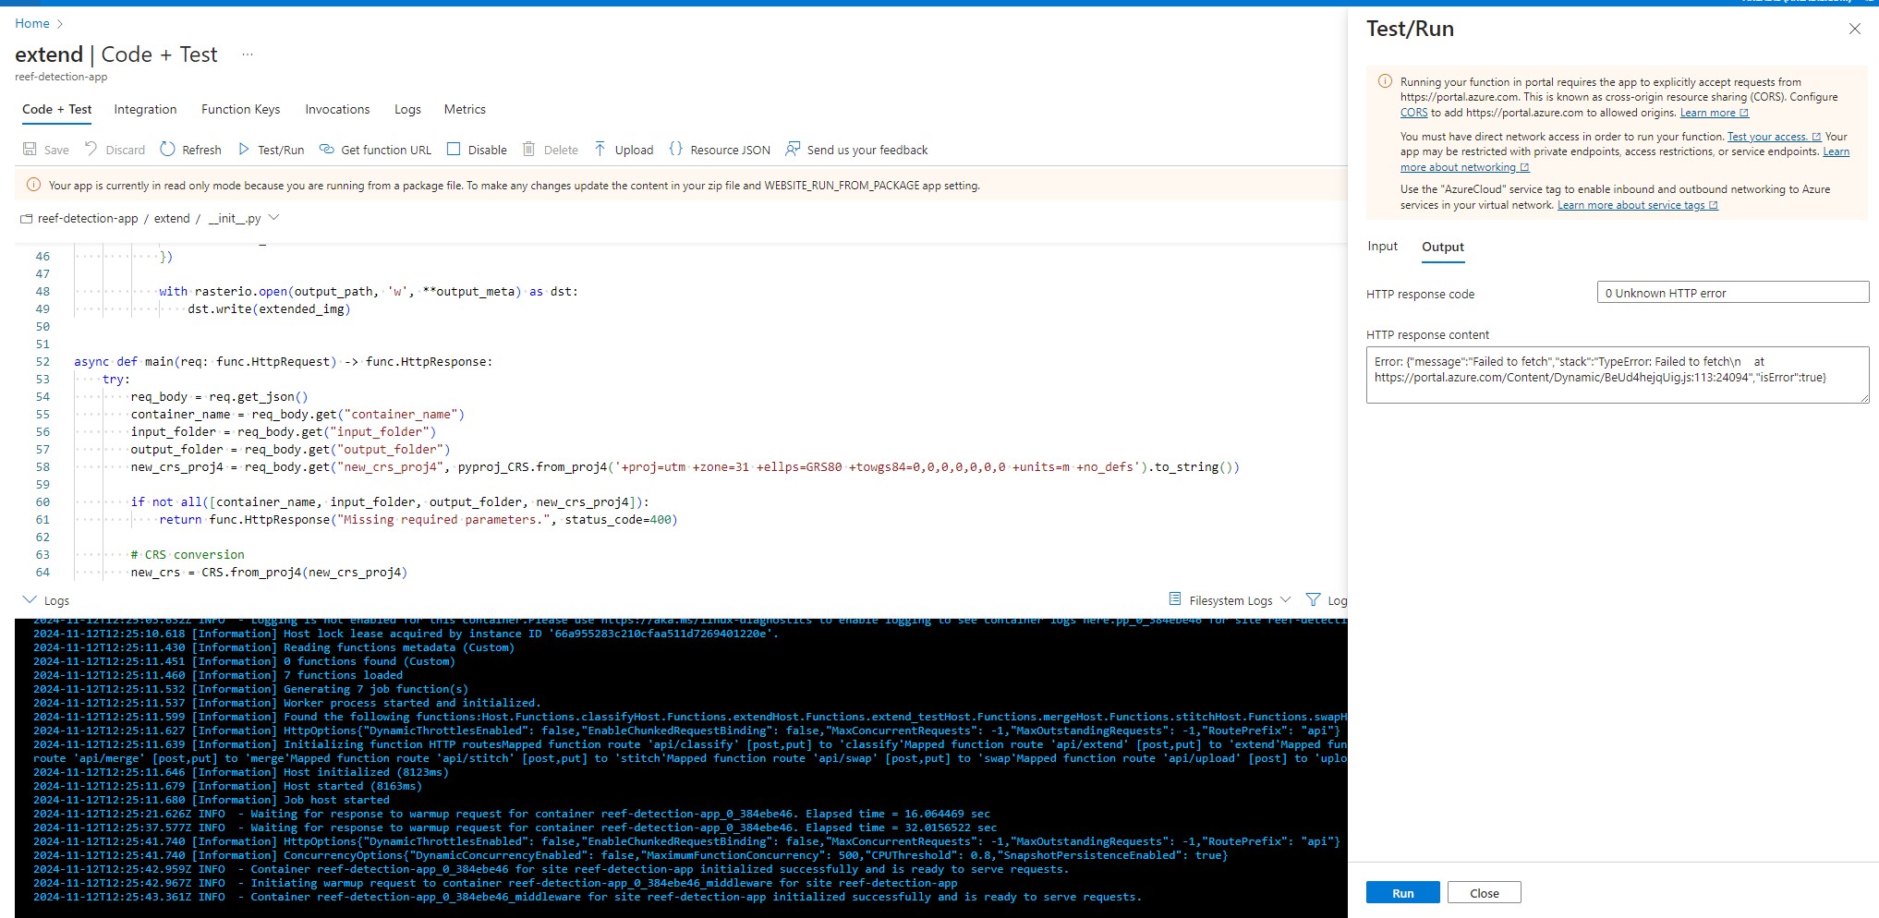Open the Invocations tab
The width and height of the screenshot is (1879, 918).
pyautogui.click(x=337, y=109)
